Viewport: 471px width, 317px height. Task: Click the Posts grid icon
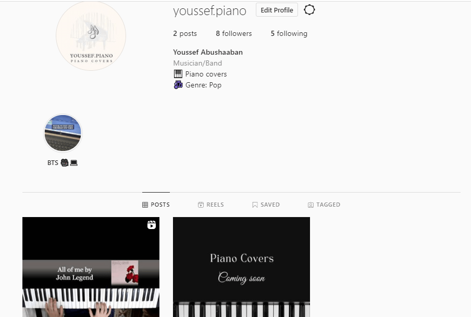click(145, 205)
